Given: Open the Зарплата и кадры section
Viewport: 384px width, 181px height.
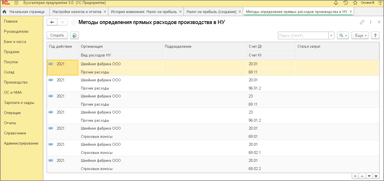Looking at the screenshot, I should point(19,103).
